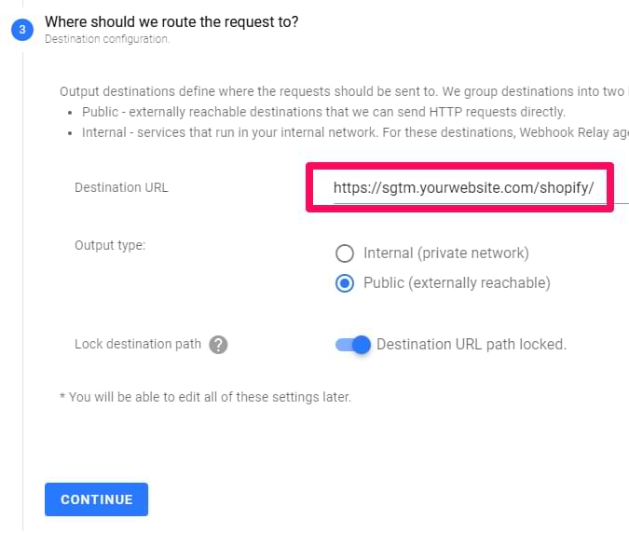Click the CONTINUE button
629x533 pixels.
[96, 499]
